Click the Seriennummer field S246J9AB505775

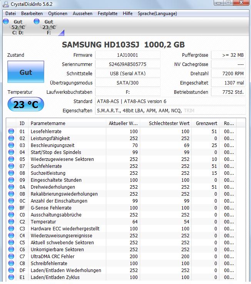pos(127,64)
